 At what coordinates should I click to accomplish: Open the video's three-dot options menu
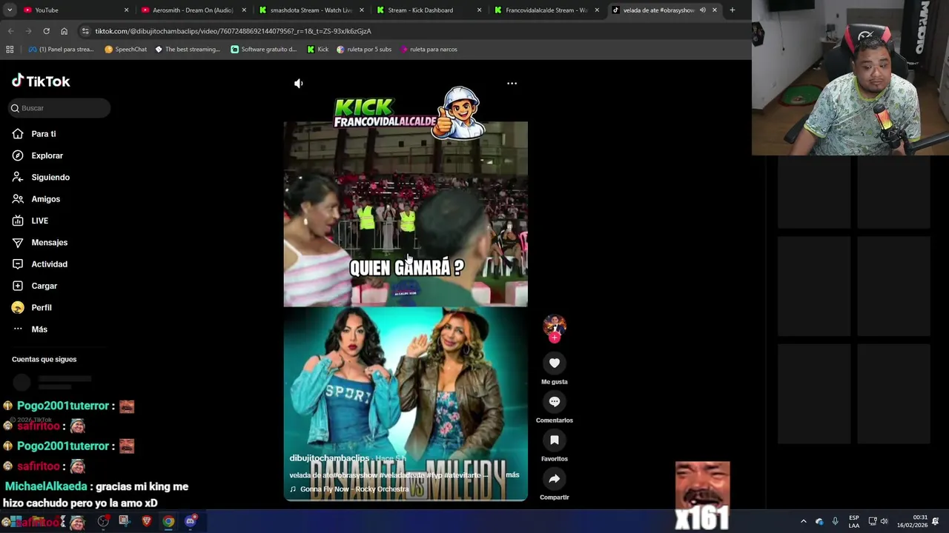point(512,84)
